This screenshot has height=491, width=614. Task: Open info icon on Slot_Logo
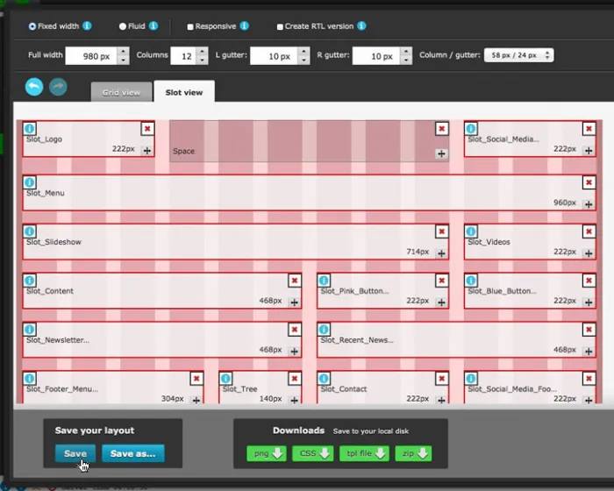[x=30, y=129]
